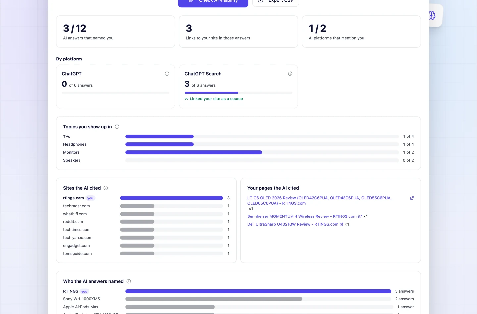Click the ChatGPT Search card title
The image size is (477, 314).
click(x=203, y=74)
